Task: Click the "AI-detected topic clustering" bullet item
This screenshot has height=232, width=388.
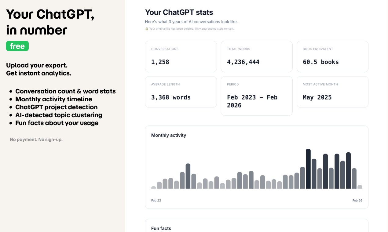Action: pyautogui.click(x=59, y=115)
